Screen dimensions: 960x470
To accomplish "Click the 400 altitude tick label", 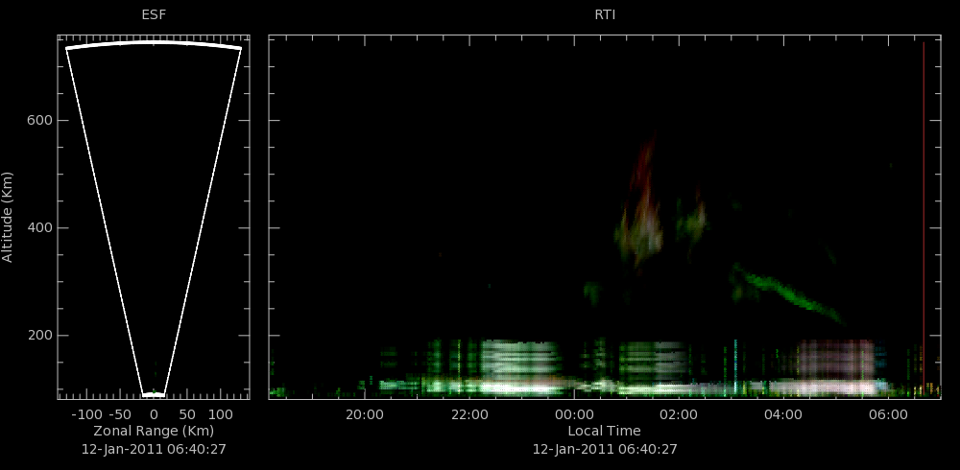I will coord(39,228).
